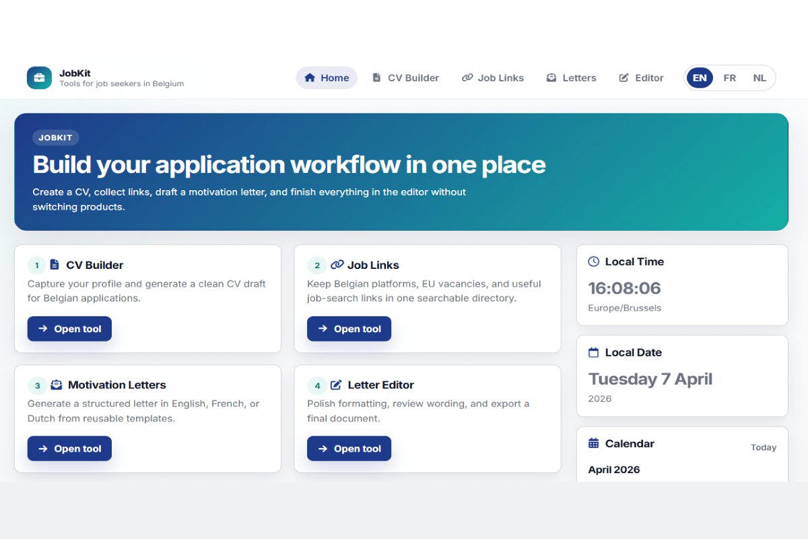Click the "Letter Editor" card title

(381, 385)
